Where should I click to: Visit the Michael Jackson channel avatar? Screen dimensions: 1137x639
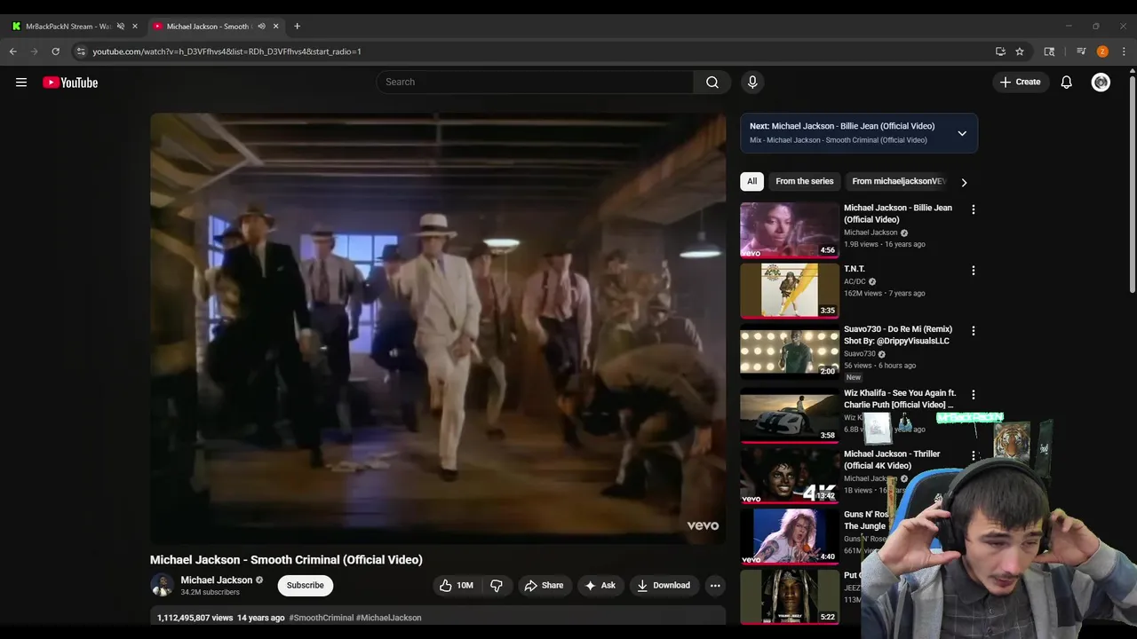(162, 585)
